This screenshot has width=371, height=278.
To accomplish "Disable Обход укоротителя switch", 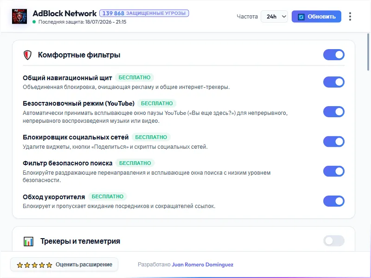I will click(333, 201).
